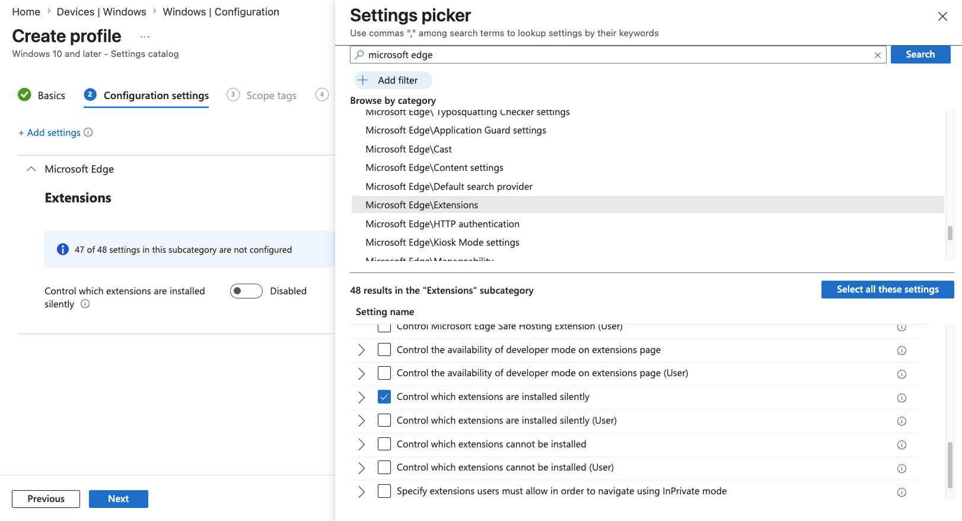Expand cannot be installed (User) row
Image resolution: width=962 pixels, height=521 pixels.
coord(361,468)
